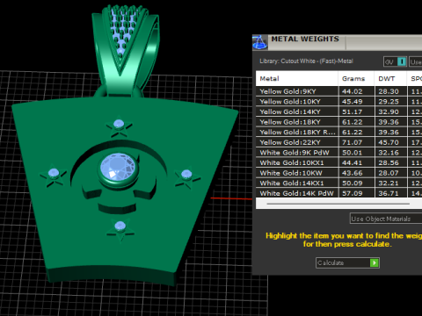Click the Calculate button label

click(x=331, y=262)
